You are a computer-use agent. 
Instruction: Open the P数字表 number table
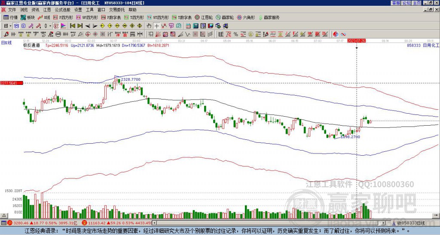pos(111,17)
